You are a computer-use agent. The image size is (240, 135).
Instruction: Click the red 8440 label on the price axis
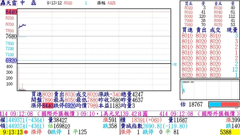click(11, 12)
